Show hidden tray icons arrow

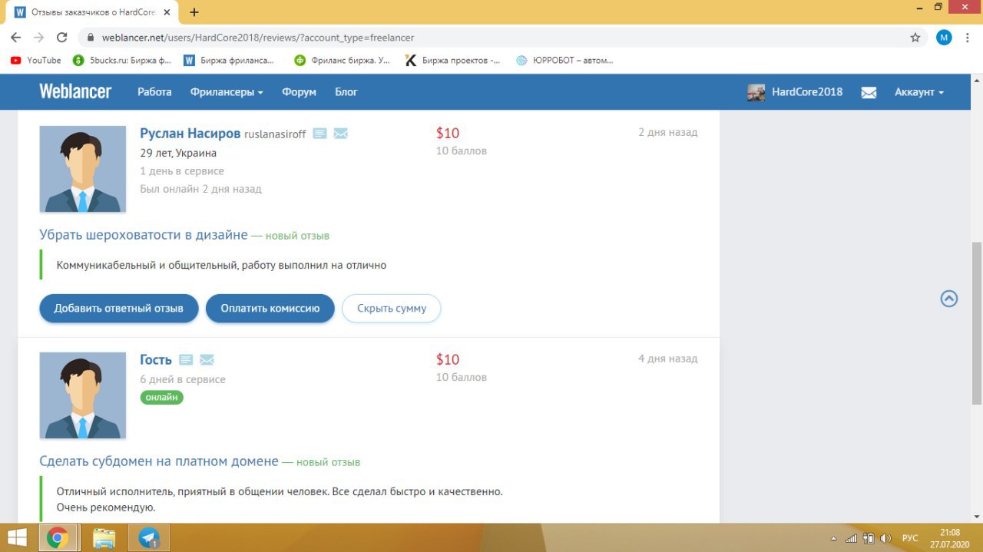pyautogui.click(x=834, y=538)
